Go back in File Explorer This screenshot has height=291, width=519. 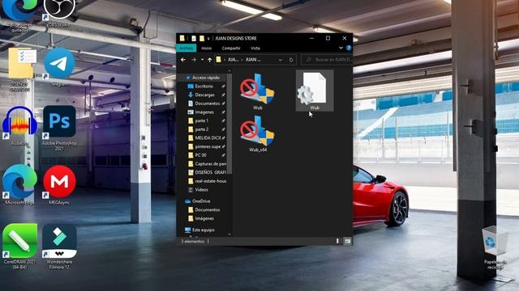click(183, 60)
